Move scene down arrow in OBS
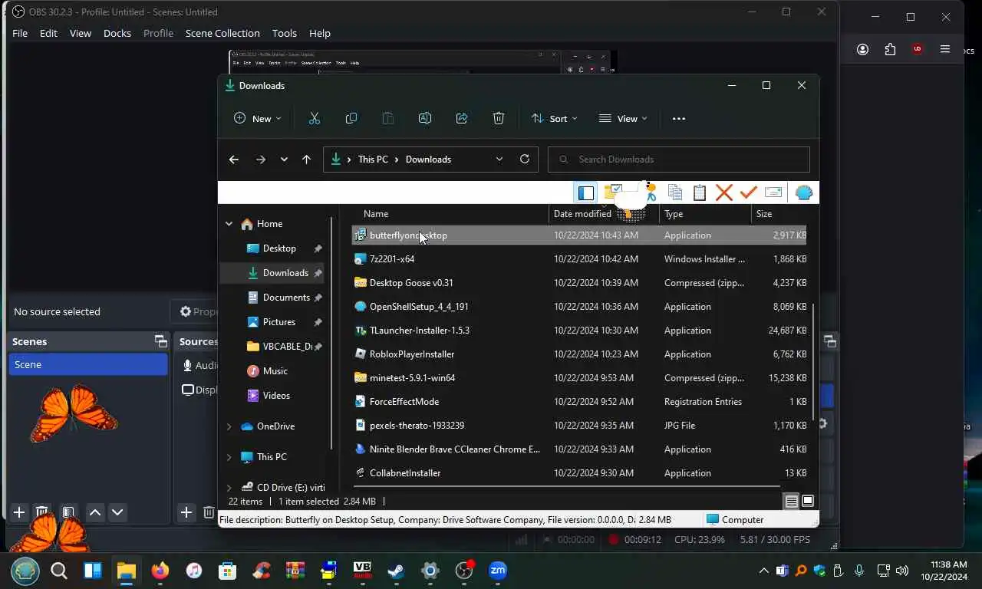982x589 pixels. [x=117, y=512]
